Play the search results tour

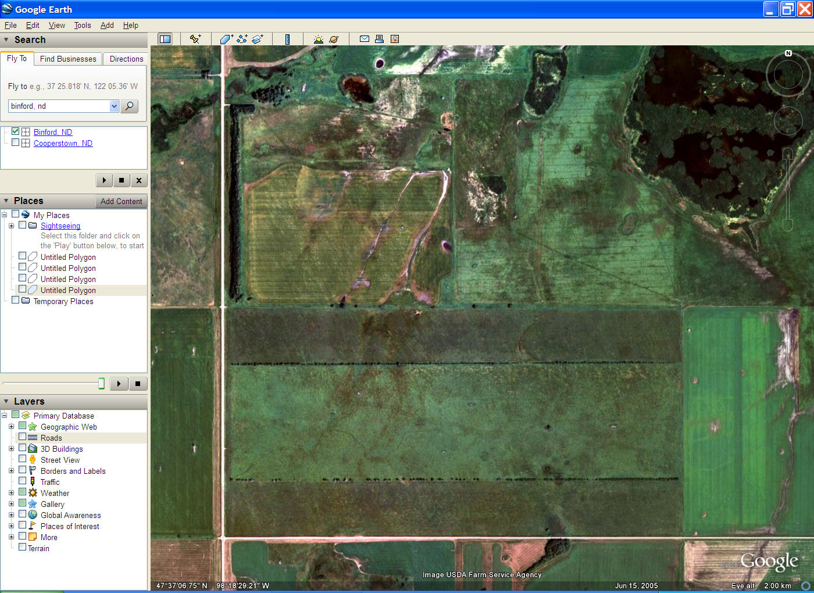(104, 180)
